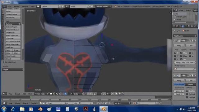Select the Modifiers wrench tab in Properties

(x=183, y=26)
